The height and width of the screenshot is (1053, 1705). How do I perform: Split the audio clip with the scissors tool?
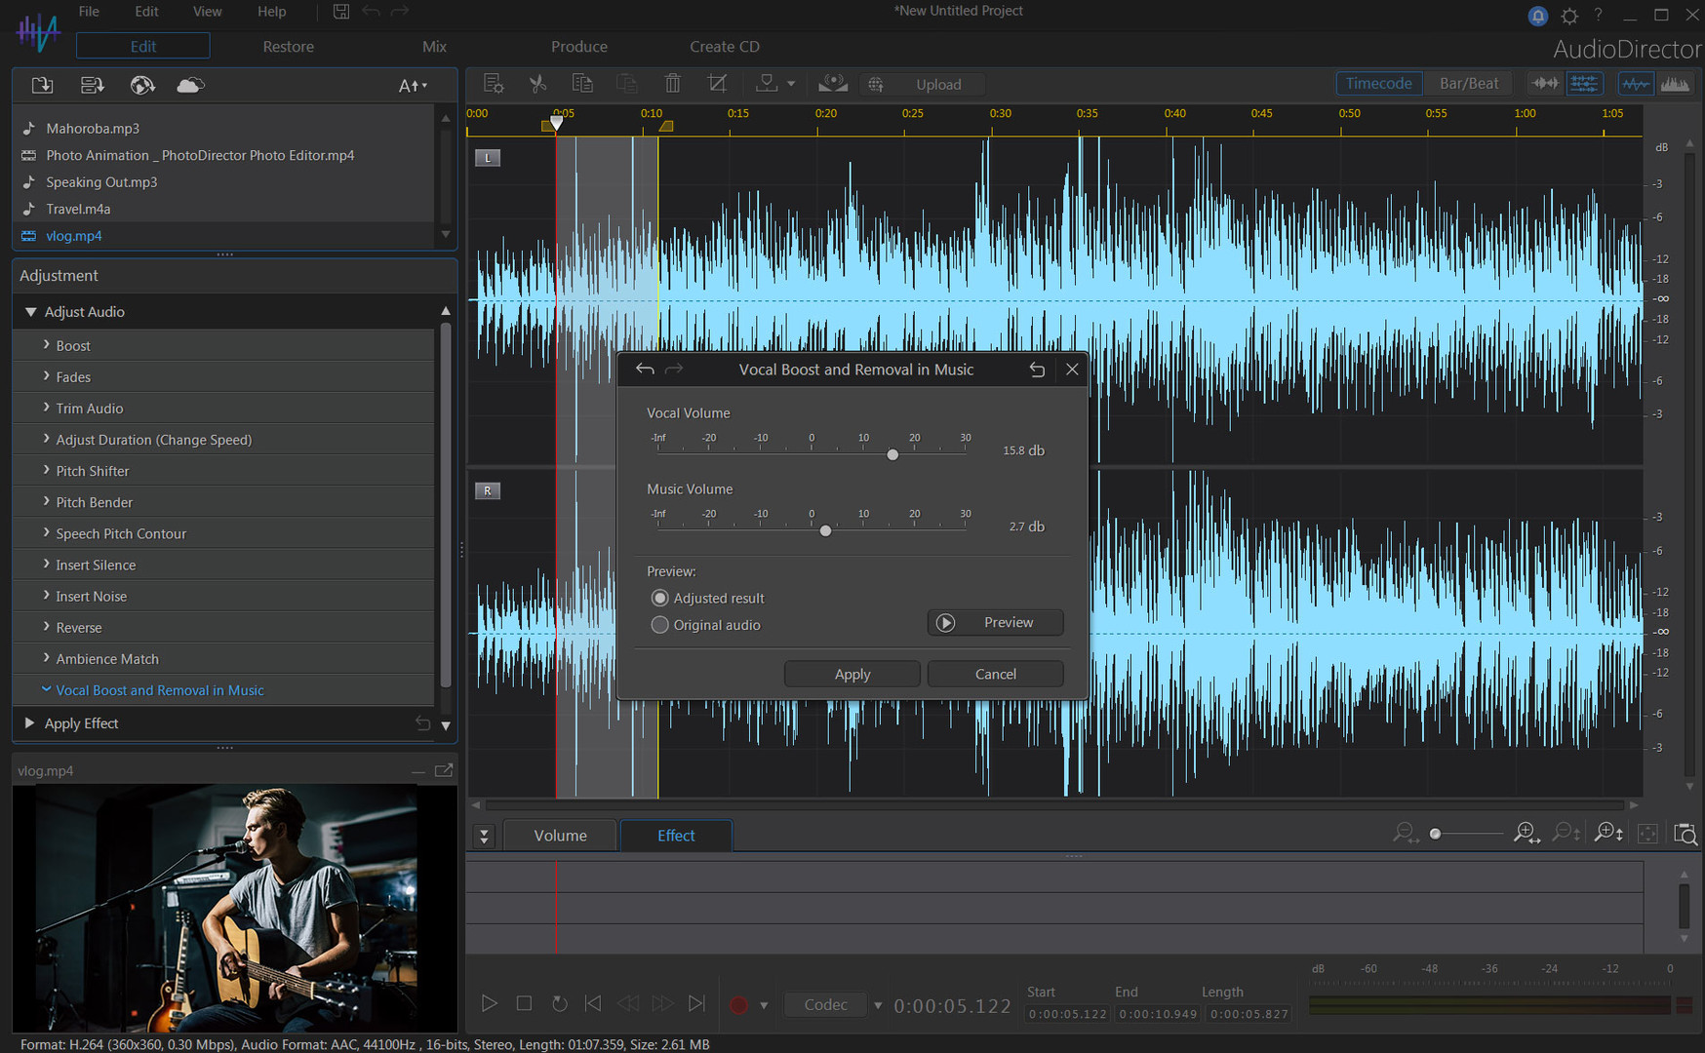click(537, 83)
